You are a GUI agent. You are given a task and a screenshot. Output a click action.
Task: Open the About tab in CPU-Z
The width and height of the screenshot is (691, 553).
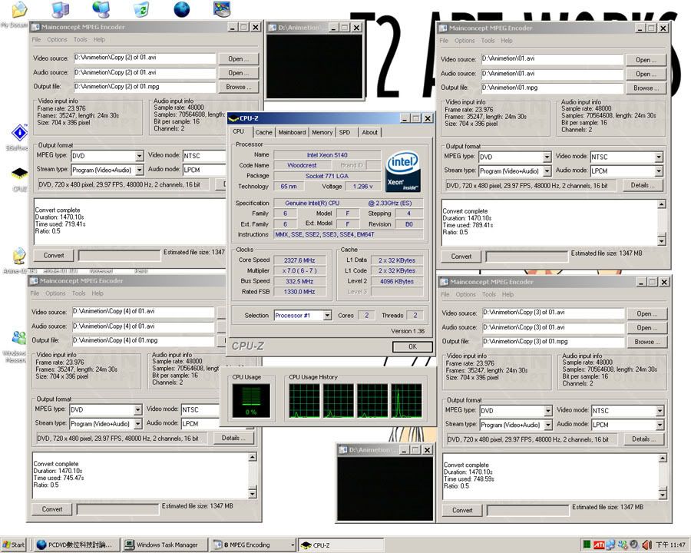pyautogui.click(x=369, y=132)
